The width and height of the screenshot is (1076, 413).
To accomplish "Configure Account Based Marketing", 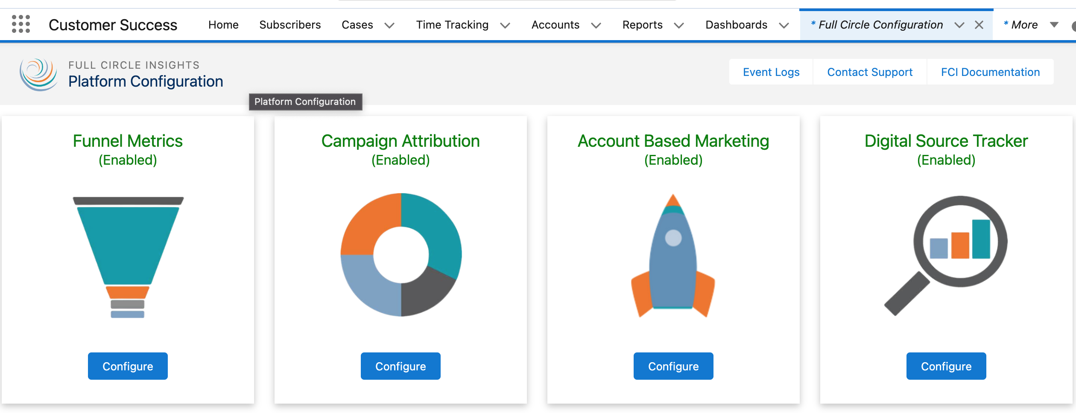I will click(673, 366).
